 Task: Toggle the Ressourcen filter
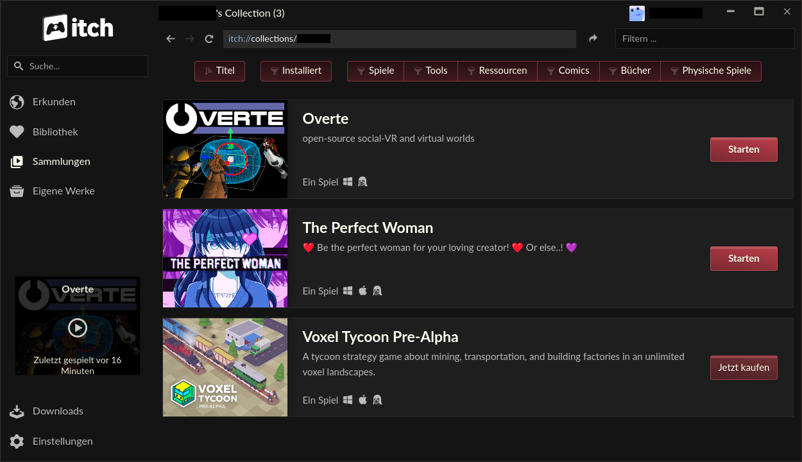497,71
